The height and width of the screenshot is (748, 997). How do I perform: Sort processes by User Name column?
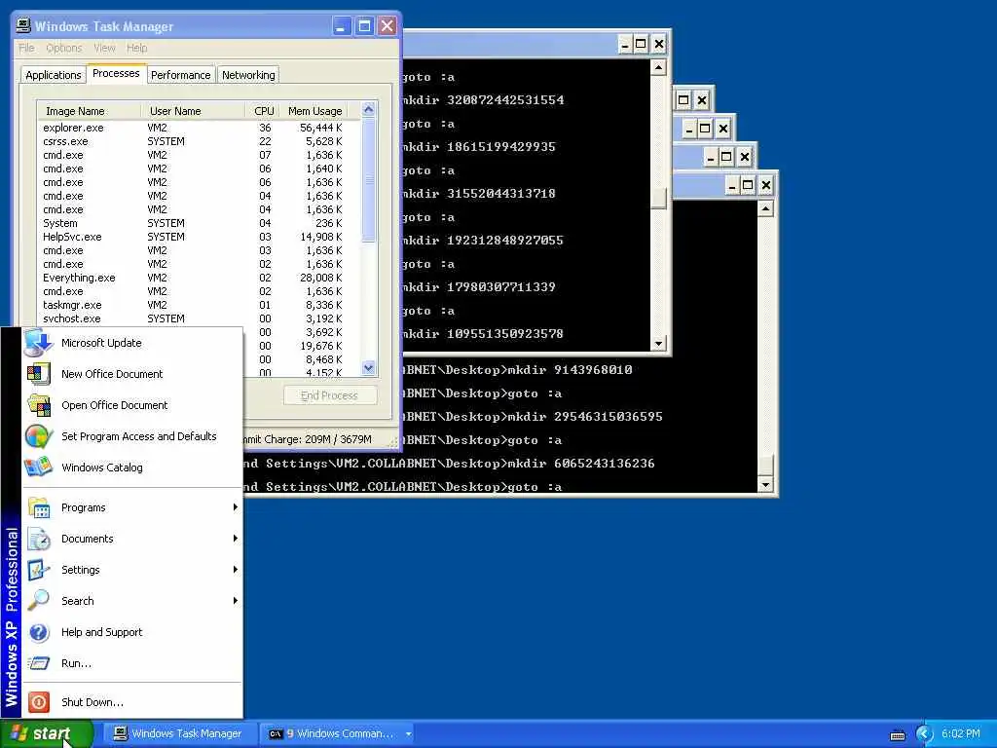tap(193, 111)
